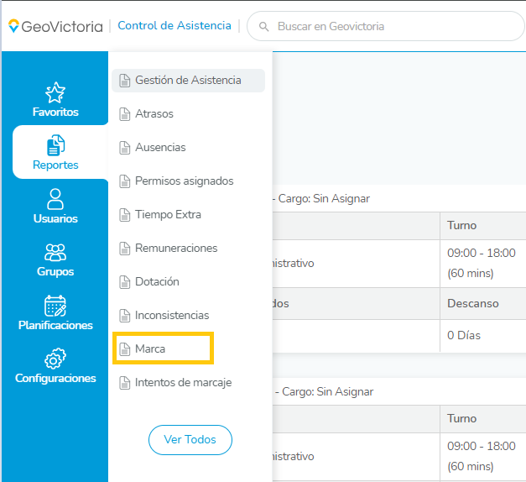This screenshot has width=526, height=482.
Task: Click the Favoritos star icon
Action: (x=55, y=92)
